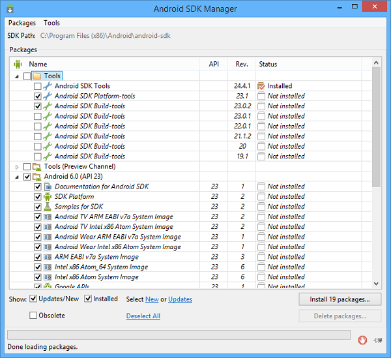The height and width of the screenshot is (358, 391).
Task: Click the red stop icon in status bar
Action: (x=363, y=339)
